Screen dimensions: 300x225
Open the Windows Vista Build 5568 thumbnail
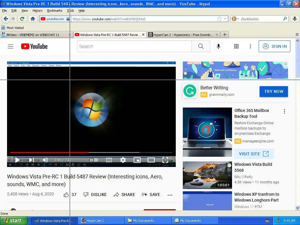click(x=207, y=175)
